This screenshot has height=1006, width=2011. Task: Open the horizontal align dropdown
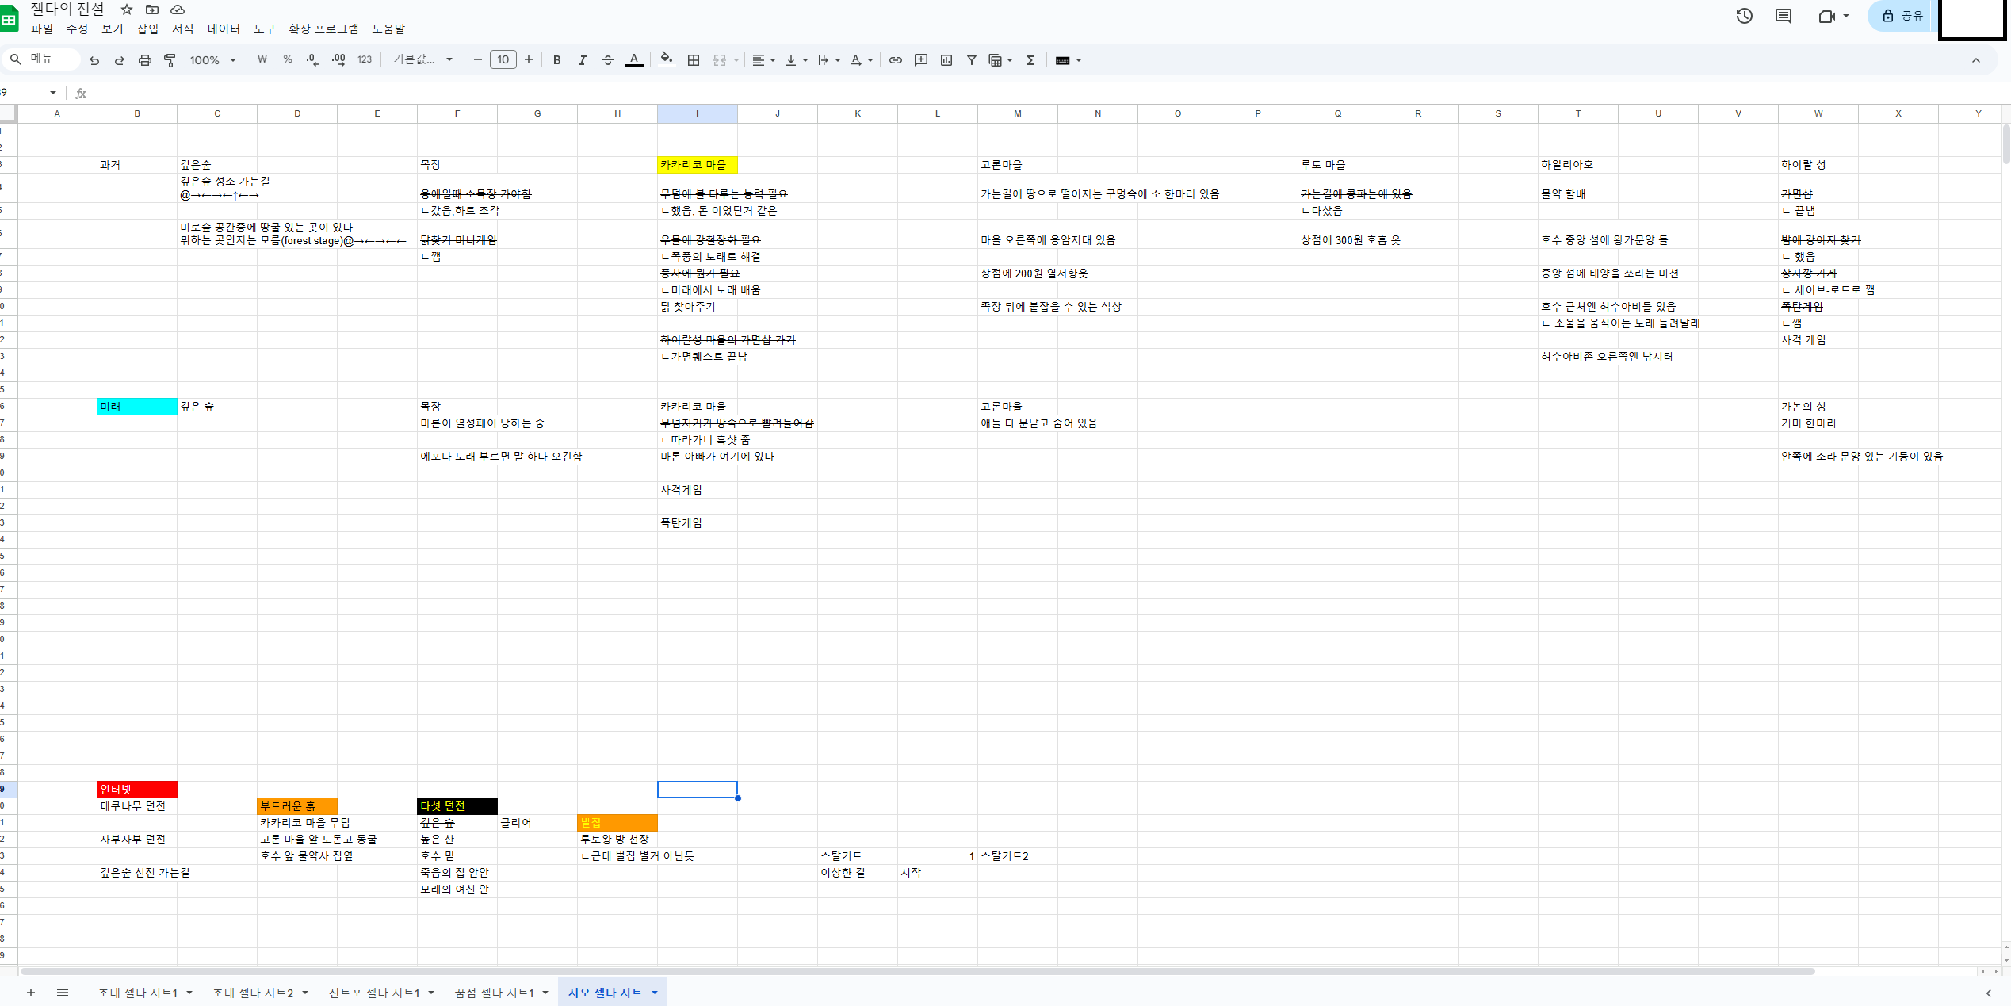tap(764, 60)
